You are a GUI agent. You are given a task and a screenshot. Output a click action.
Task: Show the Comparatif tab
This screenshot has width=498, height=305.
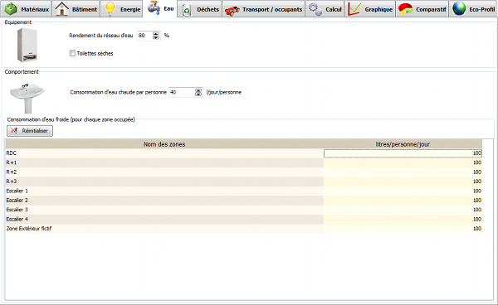422,9
